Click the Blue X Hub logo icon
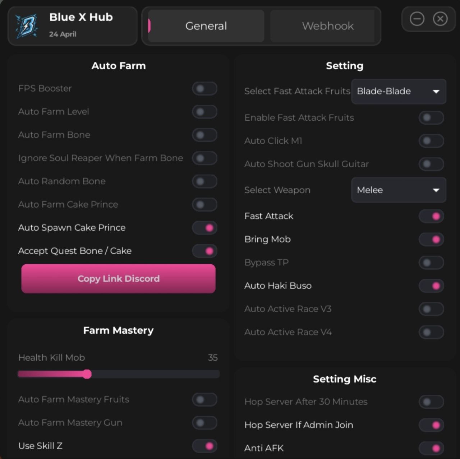This screenshot has height=459, width=460. point(27,26)
